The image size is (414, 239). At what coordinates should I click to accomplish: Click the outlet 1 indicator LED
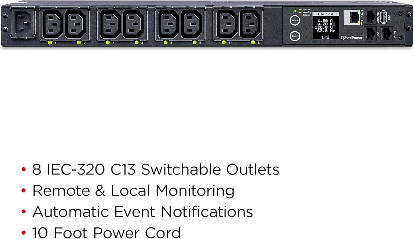tap(50, 42)
